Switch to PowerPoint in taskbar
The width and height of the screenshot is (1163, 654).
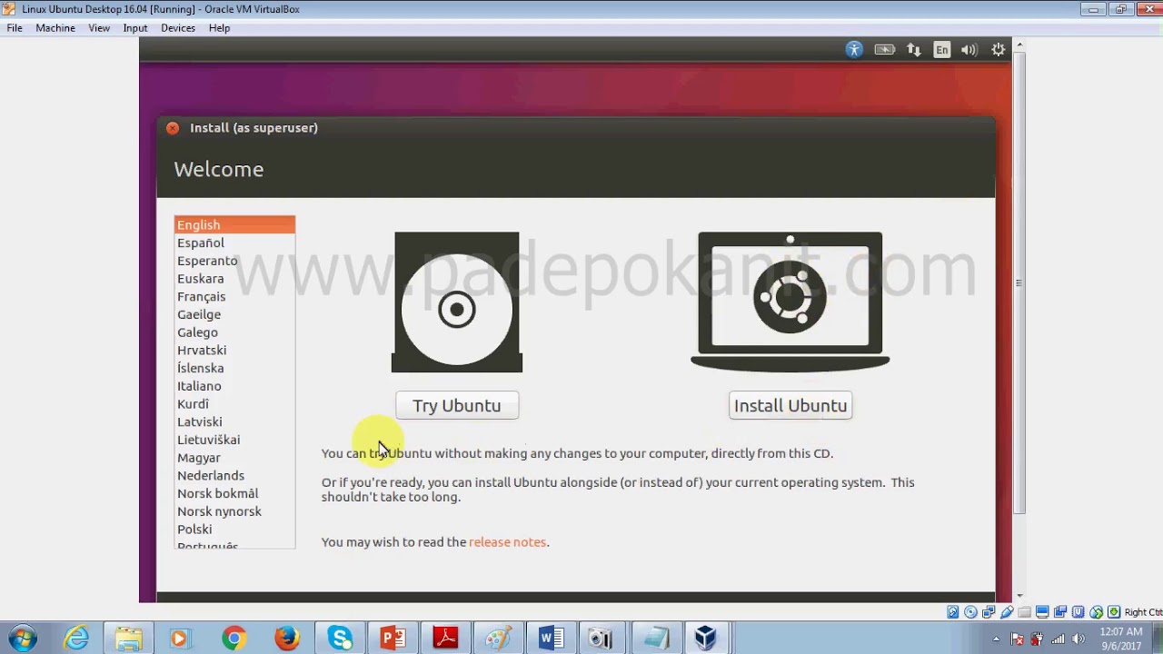393,639
